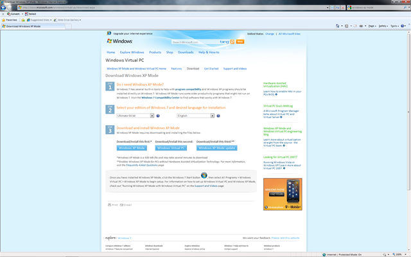
Task: Click the browser Forward arrow button
Action: (x=10, y=8)
